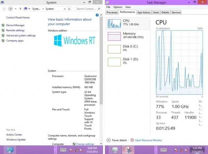Viewport: 208px width, 154px height.
Task: Expand the address bar history dropdown
Action: coord(65,9)
